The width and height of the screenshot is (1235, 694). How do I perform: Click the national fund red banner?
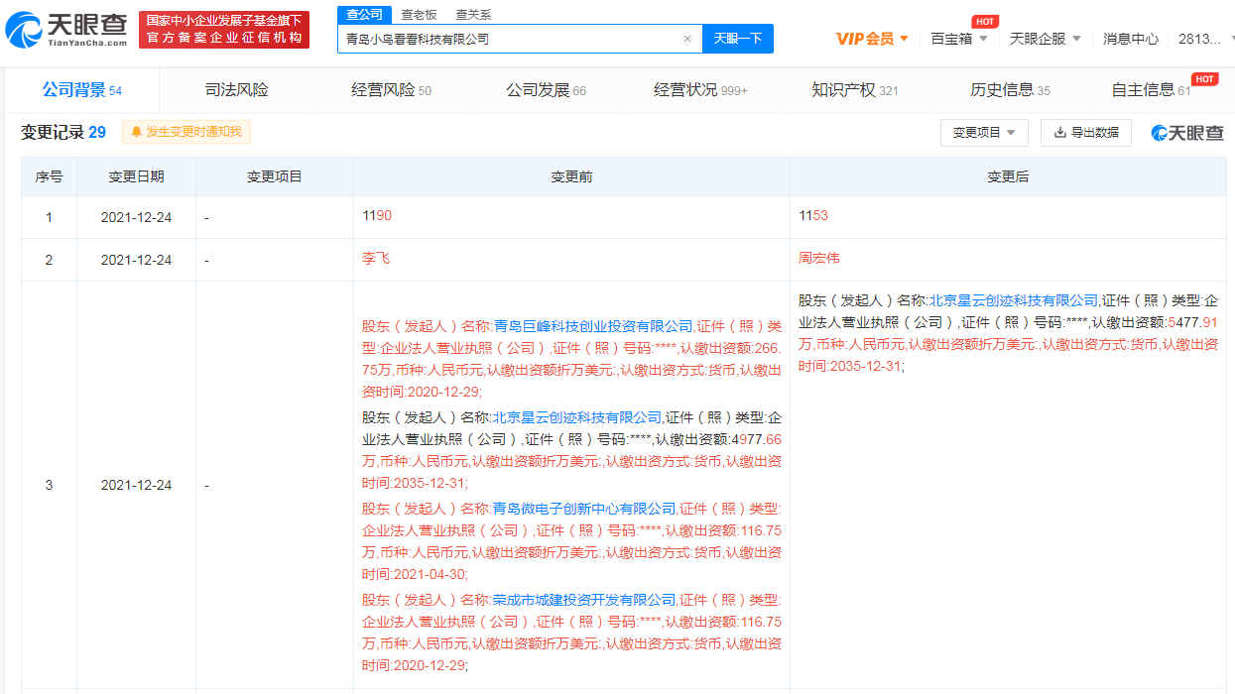[x=224, y=30]
